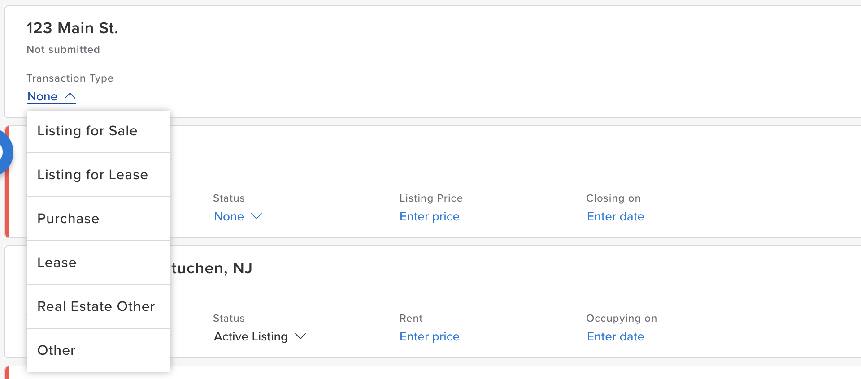The height and width of the screenshot is (379, 861).
Task: Click Enter price under Listing Price
Action: (x=430, y=216)
